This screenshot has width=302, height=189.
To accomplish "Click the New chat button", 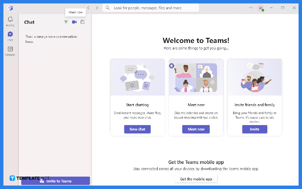I will [137, 129].
